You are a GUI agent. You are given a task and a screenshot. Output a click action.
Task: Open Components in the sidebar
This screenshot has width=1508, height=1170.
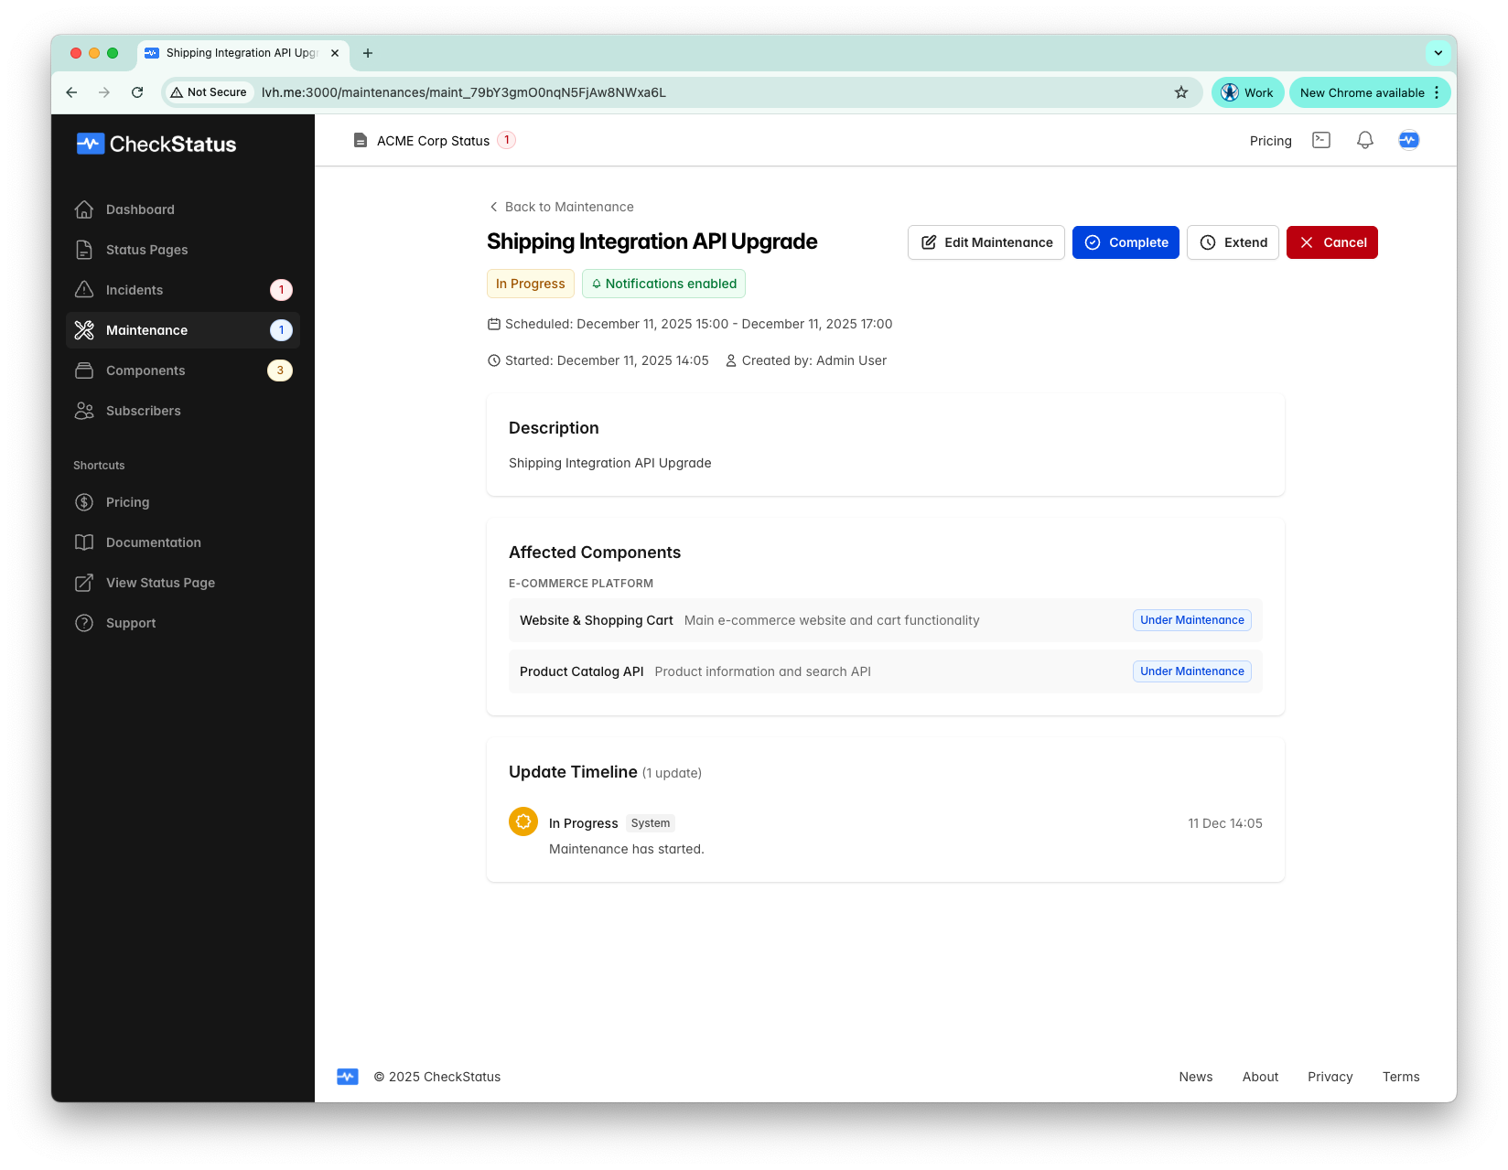point(145,370)
